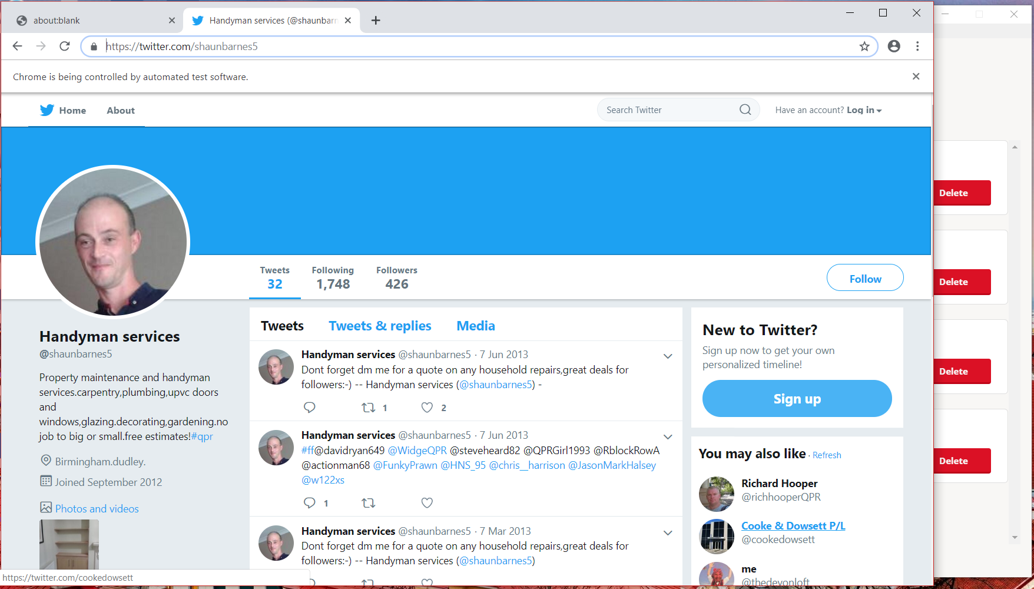Image resolution: width=1034 pixels, height=589 pixels.
Task: Click the bottom Delete button in background window
Action: (x=962, y=461)
